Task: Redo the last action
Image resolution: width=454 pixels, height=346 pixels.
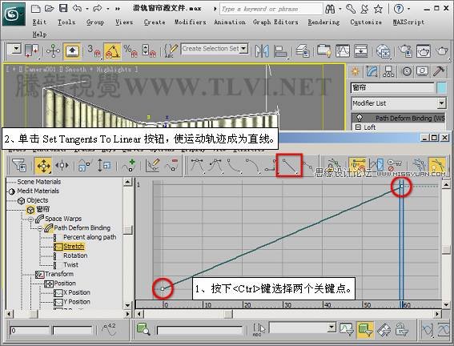Action: 98,8
